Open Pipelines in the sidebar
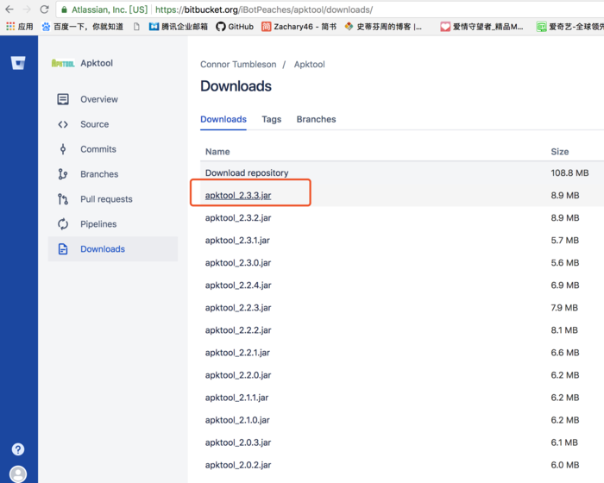The height and width of the screenshot is (483, 604). (98, 224)
